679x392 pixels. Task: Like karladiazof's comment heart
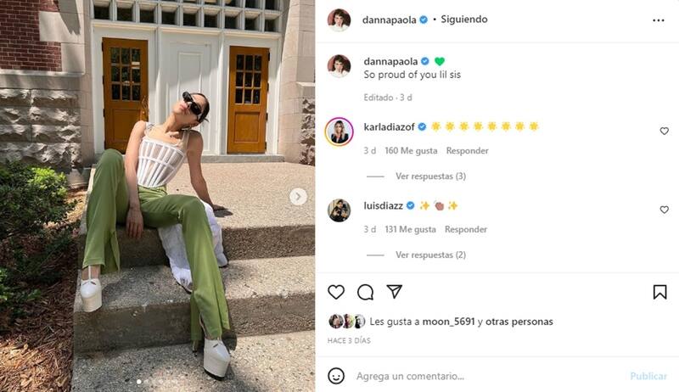pyautogui.click(x=665, y=132)
